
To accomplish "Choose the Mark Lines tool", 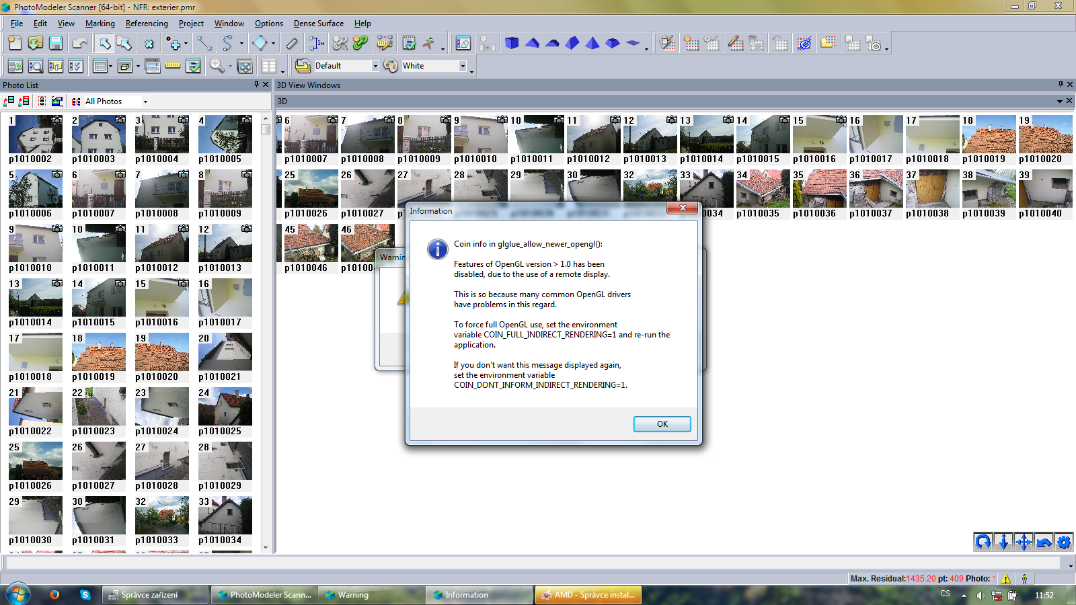I will (204, 44).
